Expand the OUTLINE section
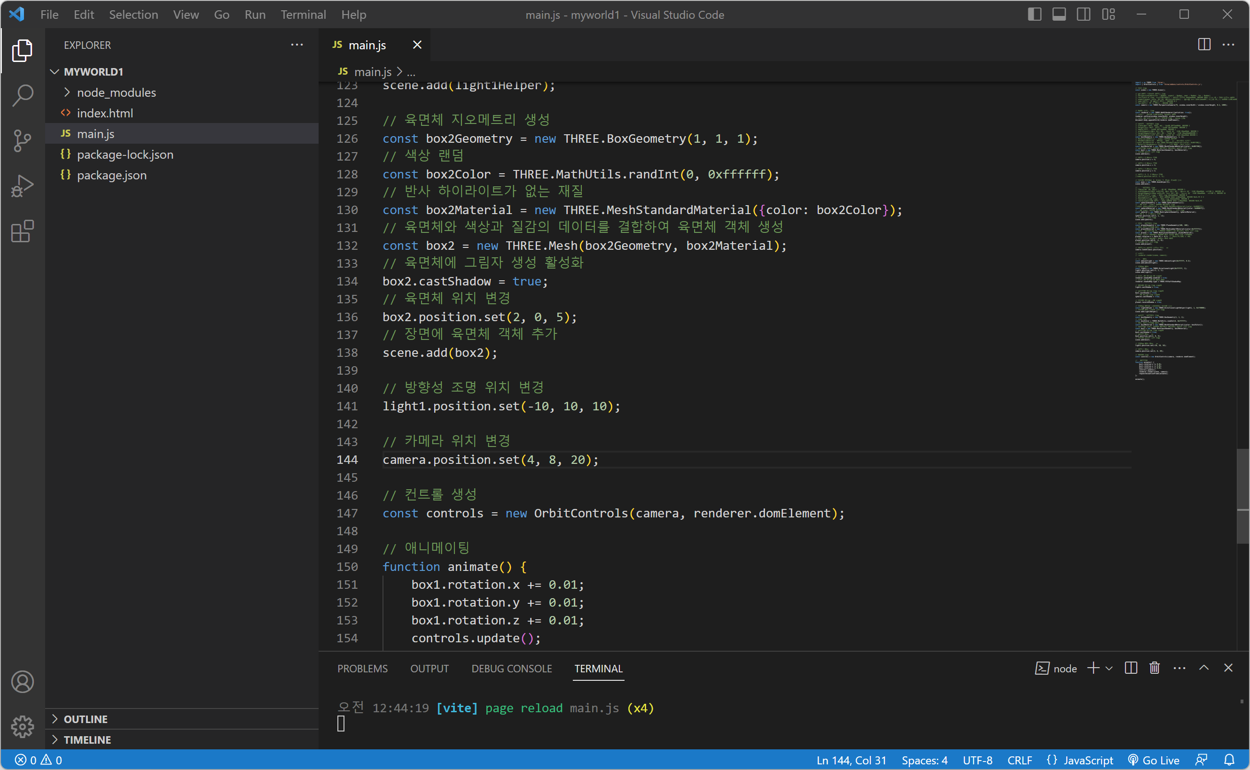 (86, 719)
